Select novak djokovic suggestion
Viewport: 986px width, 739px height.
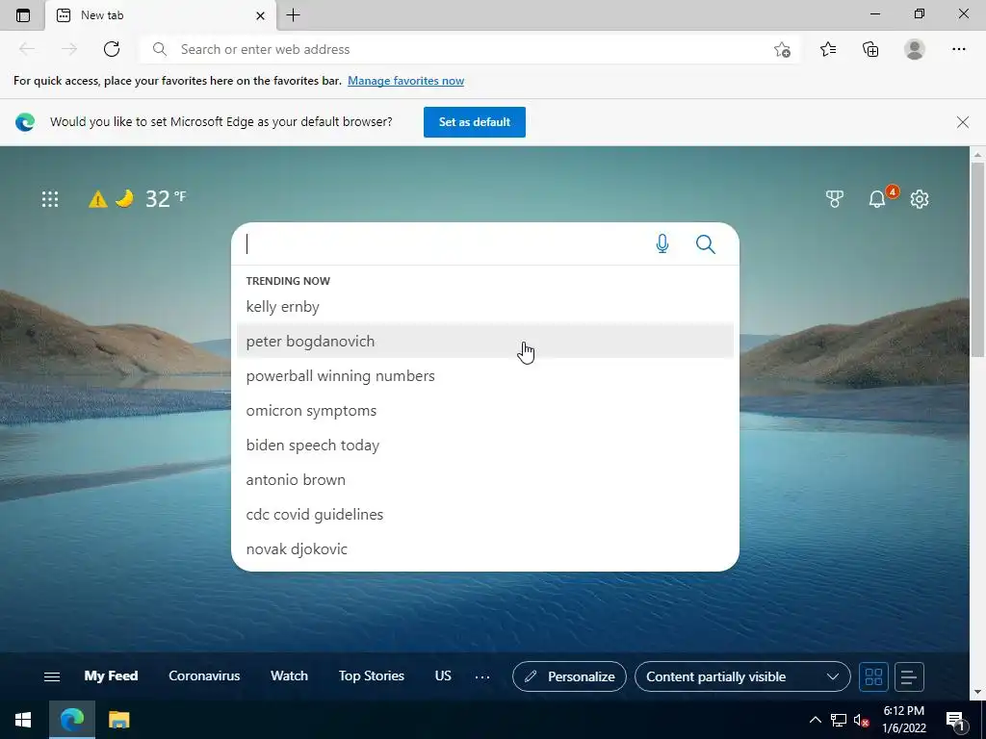click(x=485, y=548)
